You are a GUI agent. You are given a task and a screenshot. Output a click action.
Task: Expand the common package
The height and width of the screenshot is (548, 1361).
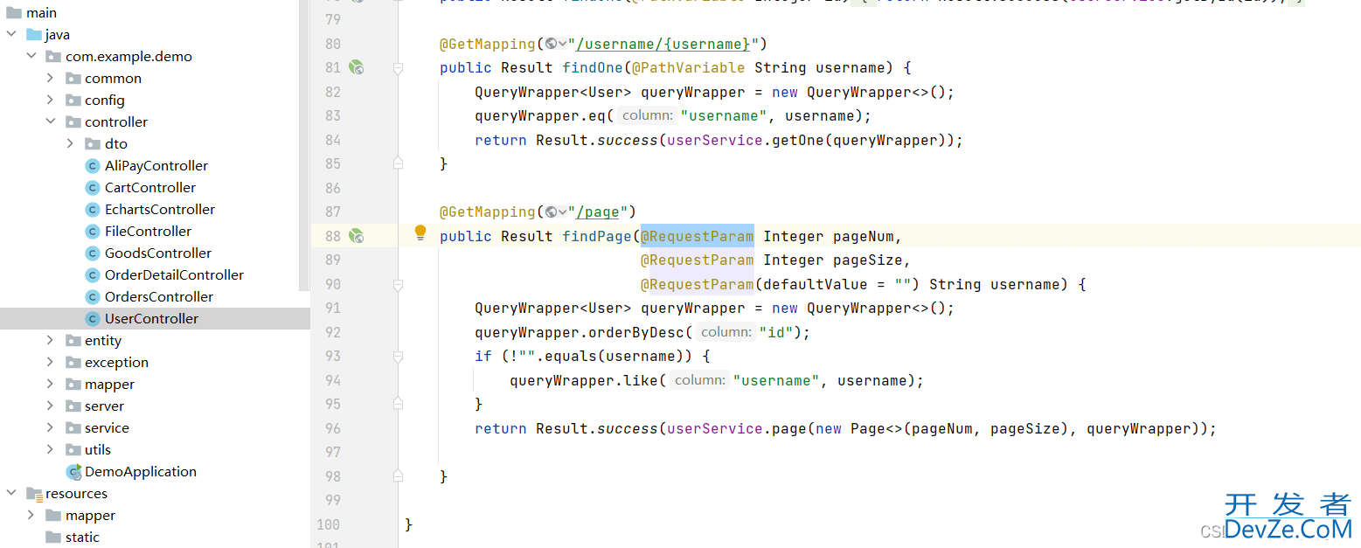[51, 78]
